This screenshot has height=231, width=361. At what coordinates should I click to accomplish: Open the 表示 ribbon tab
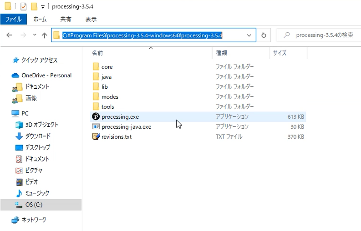[91, 19]
